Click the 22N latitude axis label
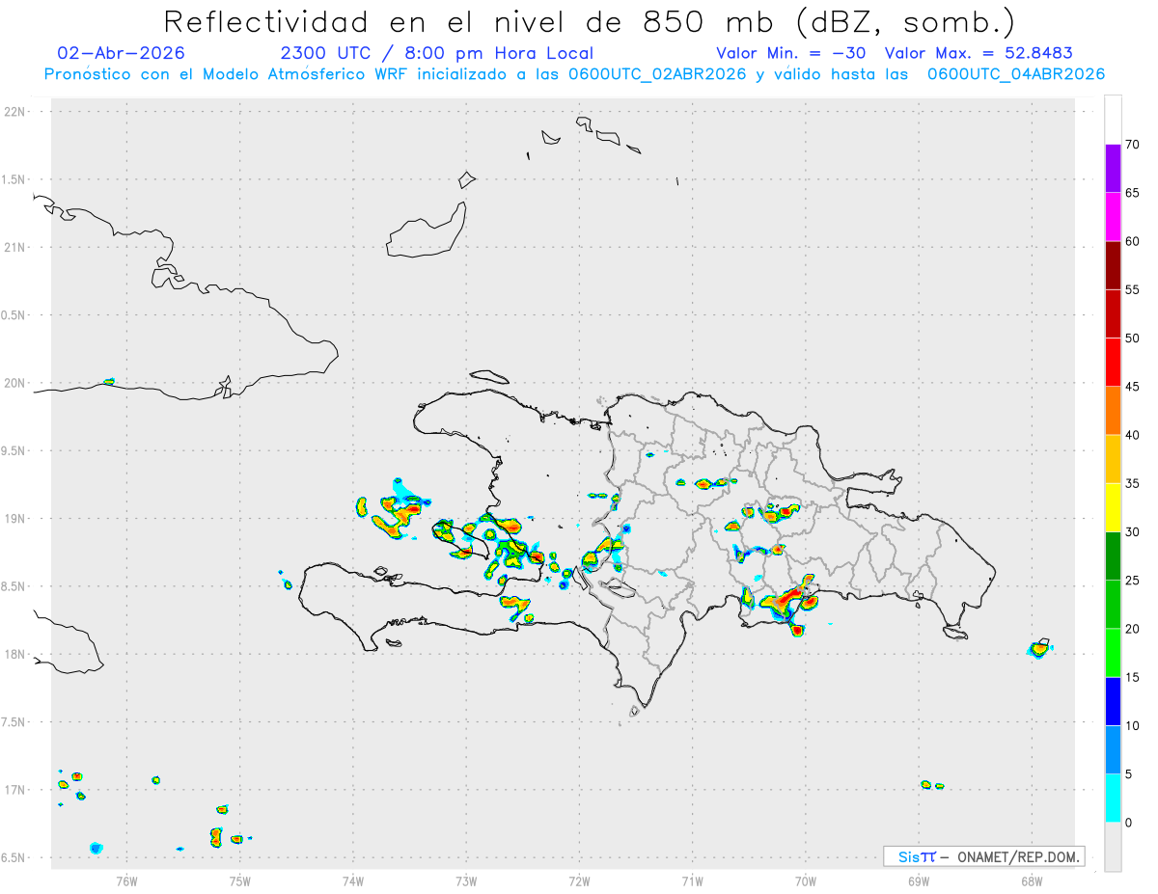 pyautogui.click(x=15, y=112)
